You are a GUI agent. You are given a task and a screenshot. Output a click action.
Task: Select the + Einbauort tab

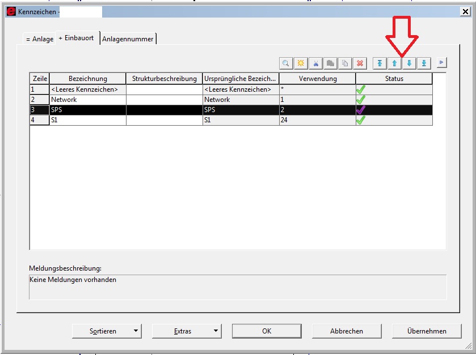76,38
